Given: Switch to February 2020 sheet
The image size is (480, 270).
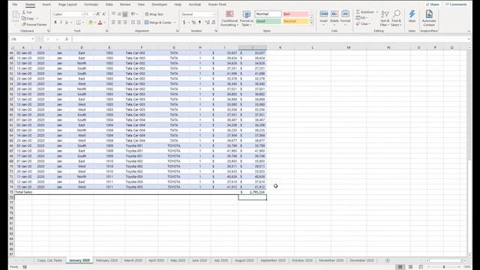Looking at the screenshot, I should (x=106, y=260).
